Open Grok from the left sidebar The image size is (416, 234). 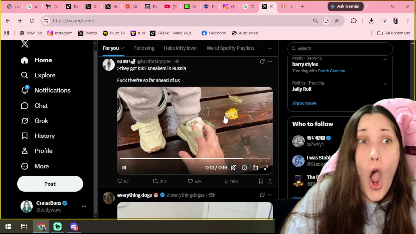(34, 121)
